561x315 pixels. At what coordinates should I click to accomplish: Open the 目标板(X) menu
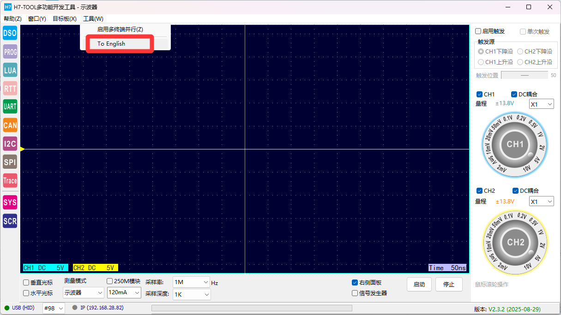pyautogui.click(x=65, y=19)
